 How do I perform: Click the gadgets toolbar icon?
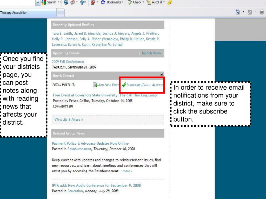(73, 2)
